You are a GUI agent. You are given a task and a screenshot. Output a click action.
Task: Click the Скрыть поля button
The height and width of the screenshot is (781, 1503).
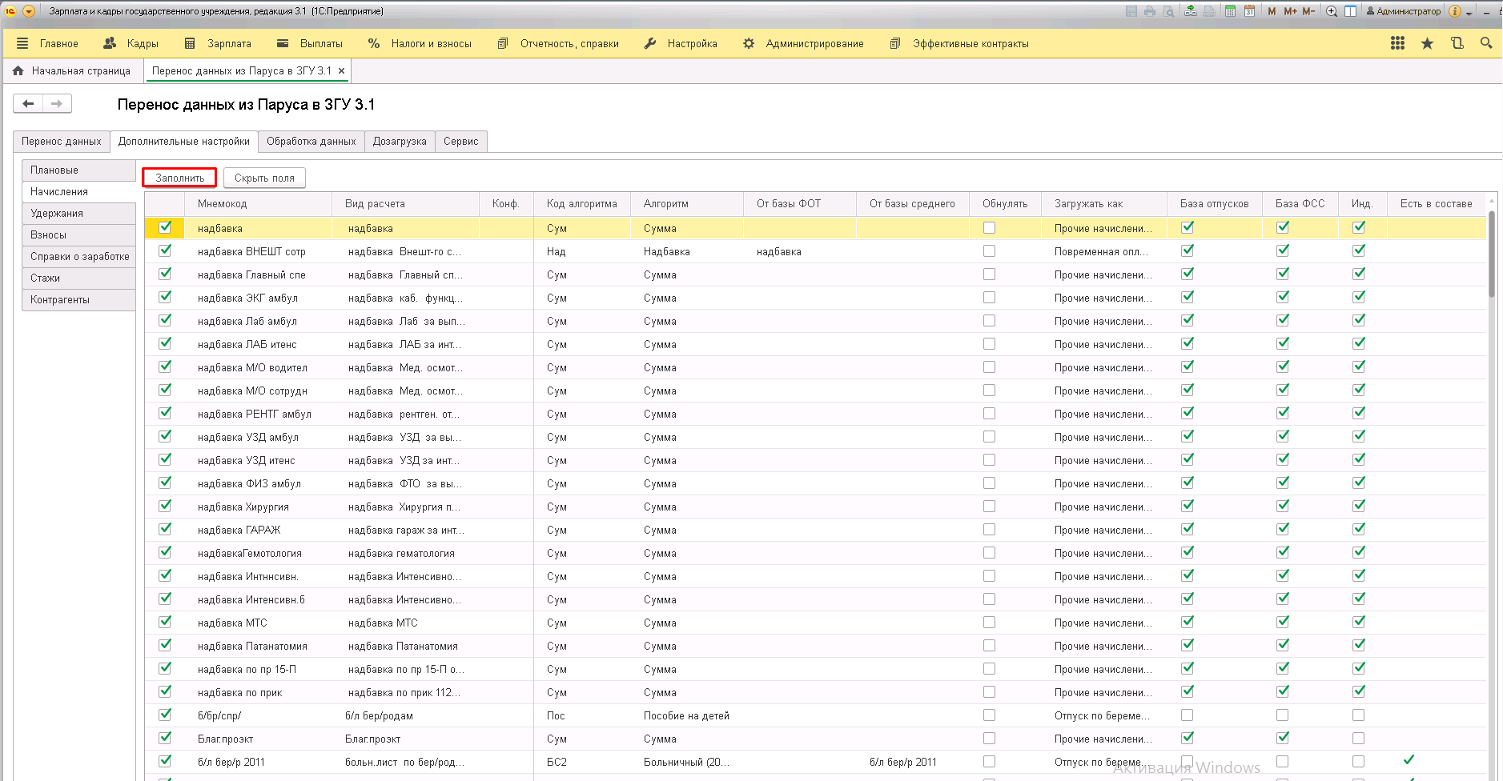coord(264,178)
